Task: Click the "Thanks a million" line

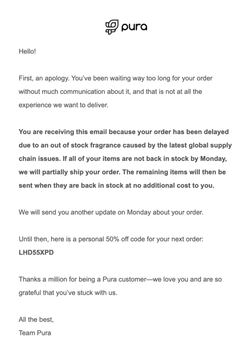Action: point(120,279)
